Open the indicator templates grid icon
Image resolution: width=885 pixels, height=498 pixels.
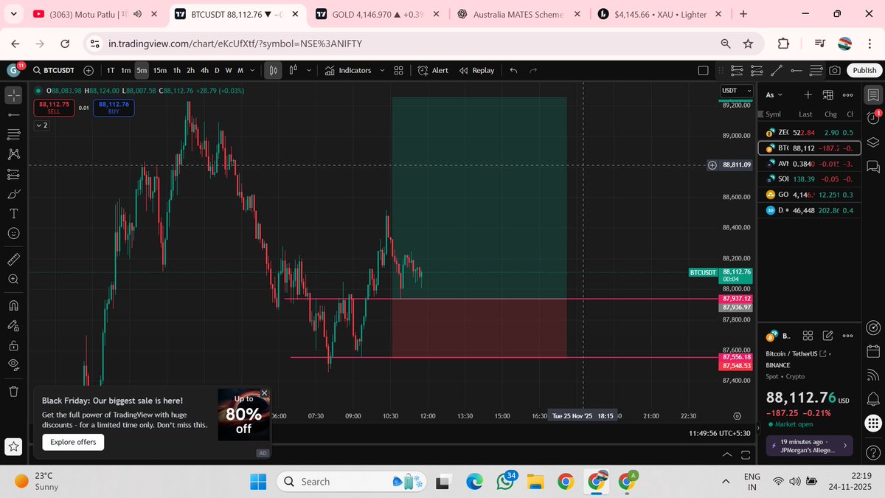point(398,70)
